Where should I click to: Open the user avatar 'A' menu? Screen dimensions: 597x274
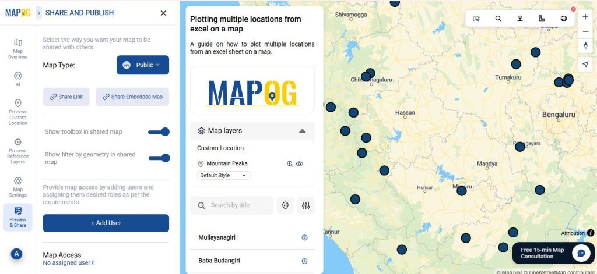point(16,254)
